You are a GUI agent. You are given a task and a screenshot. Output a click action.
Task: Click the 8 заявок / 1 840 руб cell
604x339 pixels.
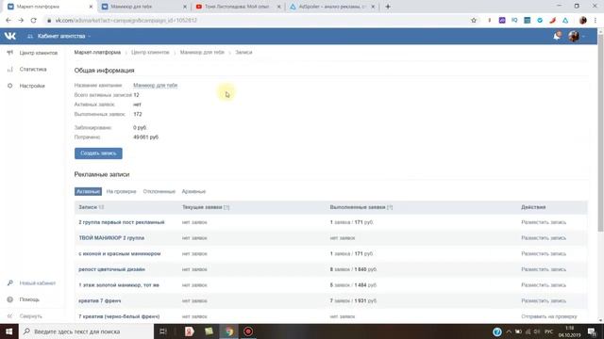tap(353, 269)
